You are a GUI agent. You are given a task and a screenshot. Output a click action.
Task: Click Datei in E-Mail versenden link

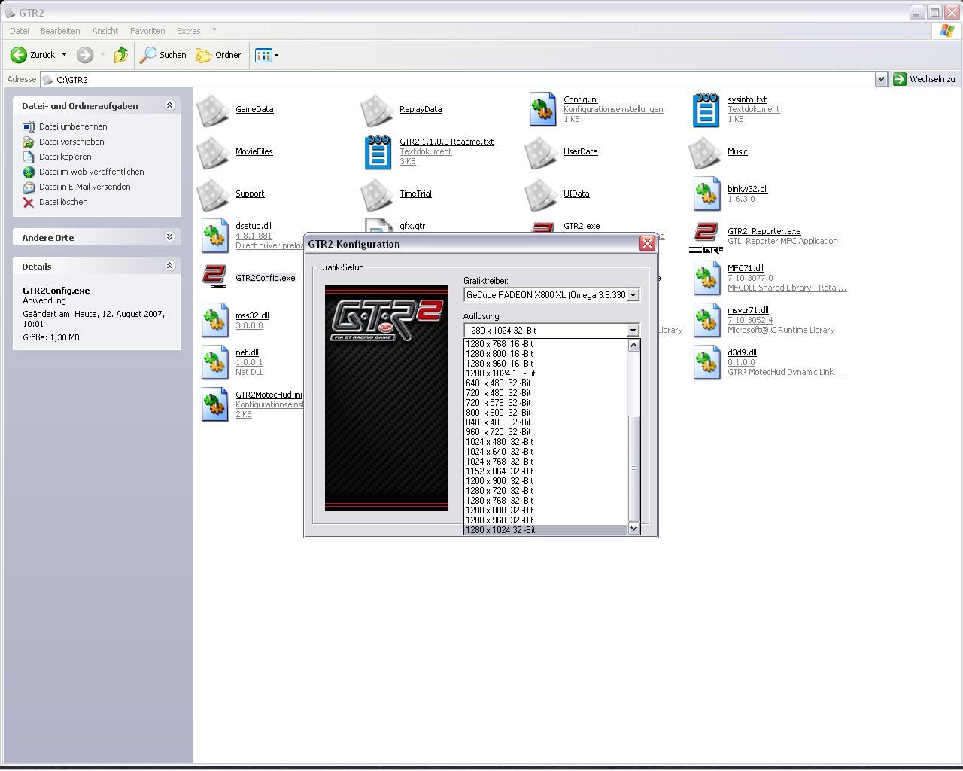tap(85, 187)
